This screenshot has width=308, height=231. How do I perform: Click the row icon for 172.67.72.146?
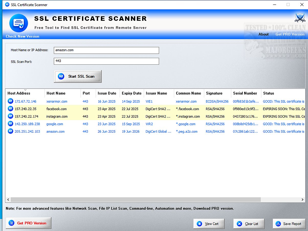10,101
